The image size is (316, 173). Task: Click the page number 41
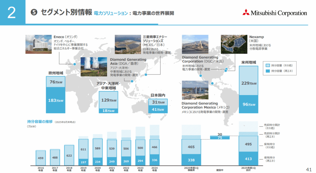pyautogui.click(x=309, y=170)
